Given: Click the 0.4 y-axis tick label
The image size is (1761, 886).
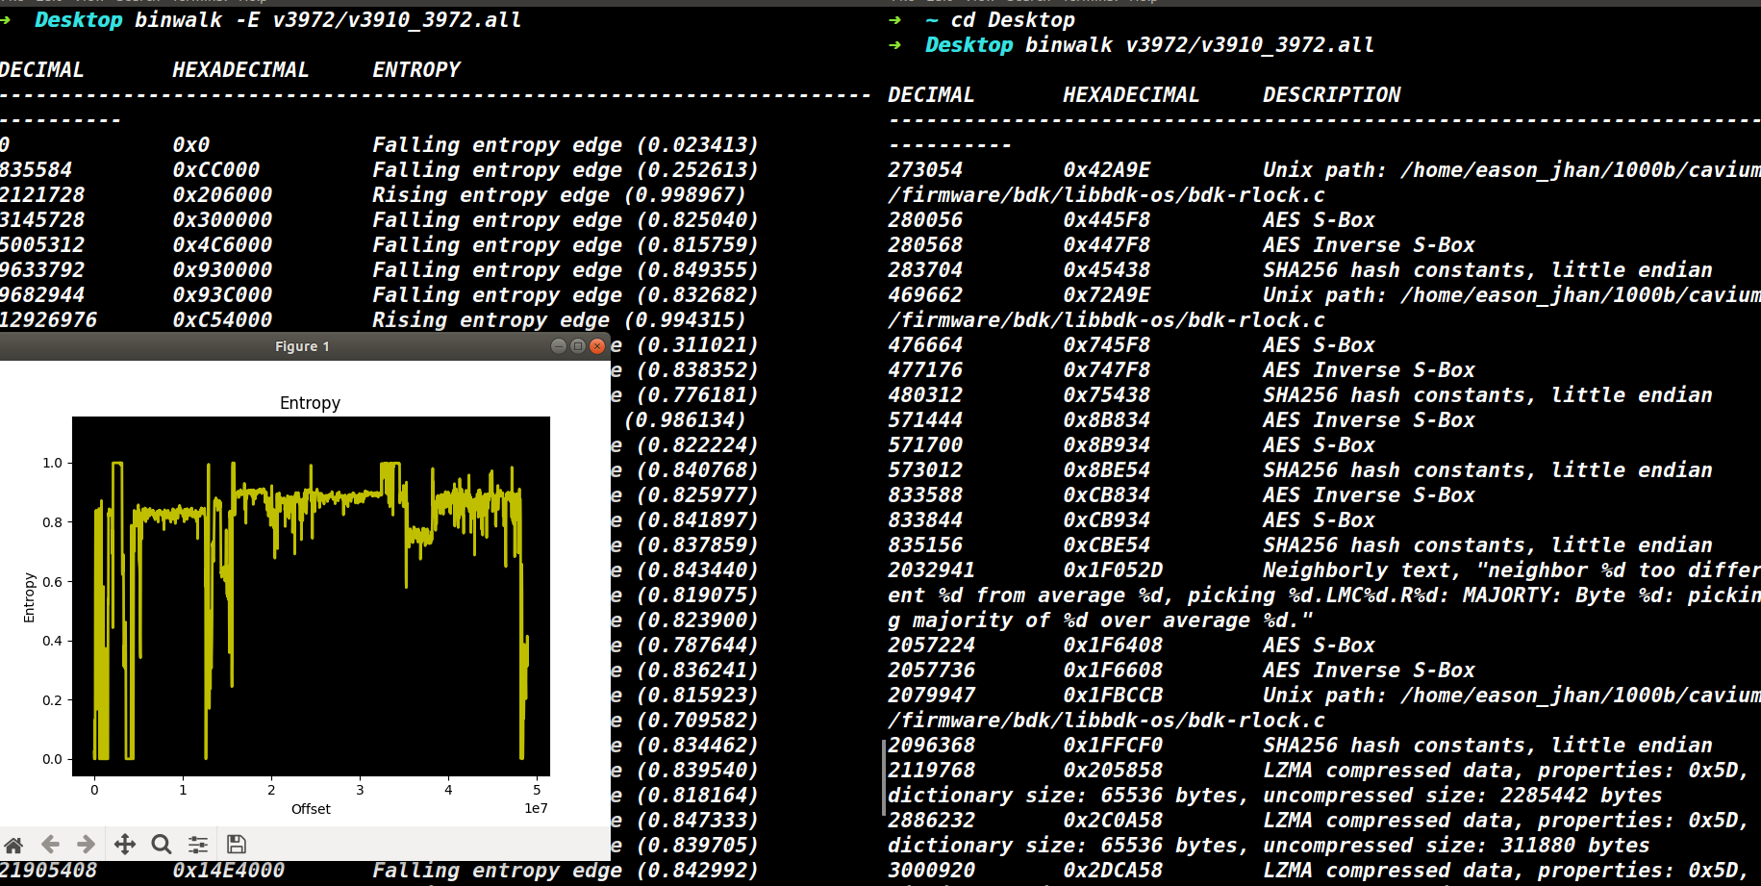Looking at the screenshot, I should tap(52, 641).
